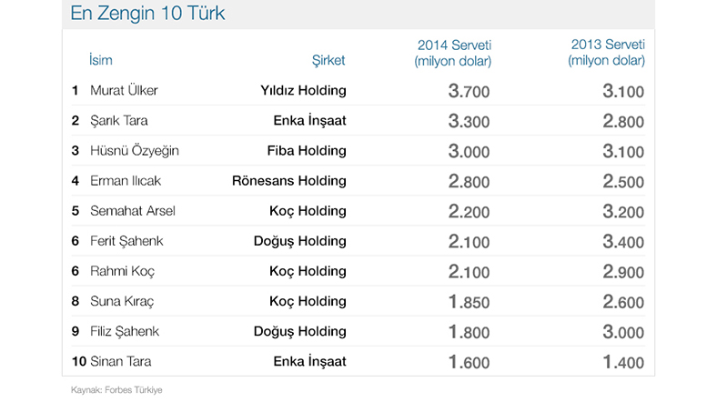Click the Yıldız Holding company cell
Image resolution: width=717 pixels, height=402 pixels.
tap(303, 90)
